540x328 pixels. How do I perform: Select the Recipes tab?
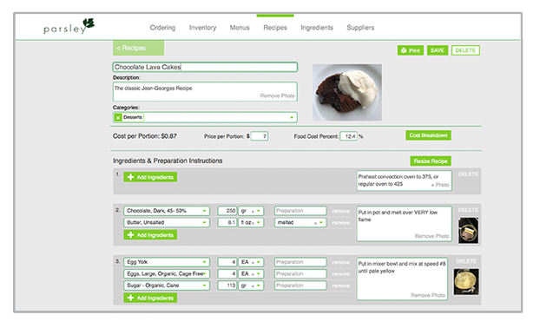(x=275, y=28)
